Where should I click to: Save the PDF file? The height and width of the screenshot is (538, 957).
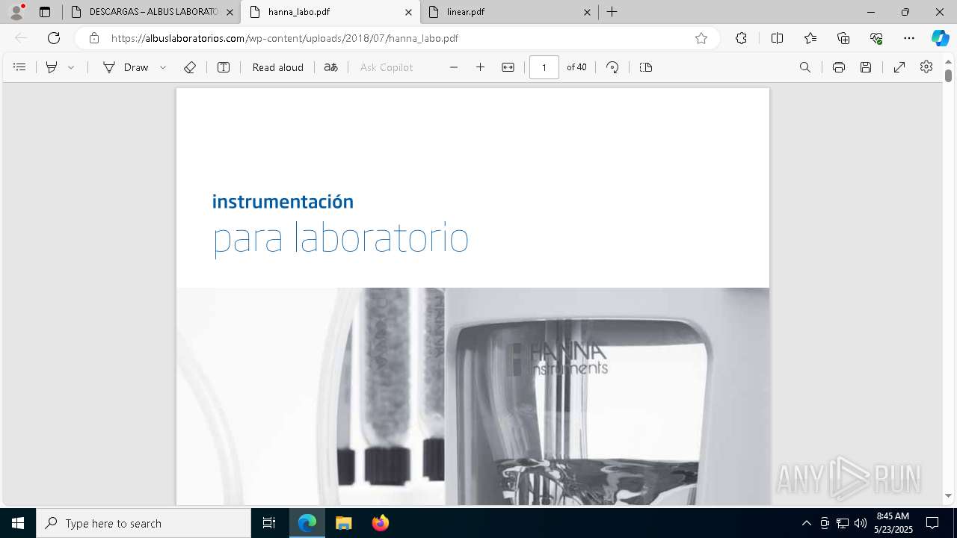point(866,67)
